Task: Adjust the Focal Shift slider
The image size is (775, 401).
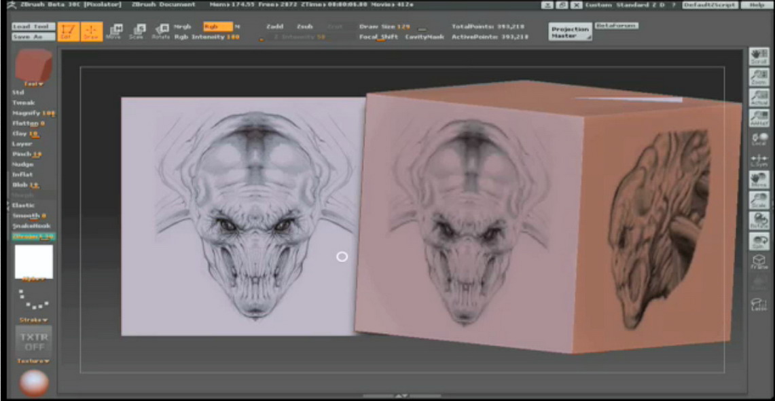Action: [x=378, y=37]
